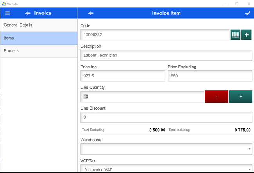Open the hamburger menu
The height and width of the screenshot is (173, 254).
(7, 13)
